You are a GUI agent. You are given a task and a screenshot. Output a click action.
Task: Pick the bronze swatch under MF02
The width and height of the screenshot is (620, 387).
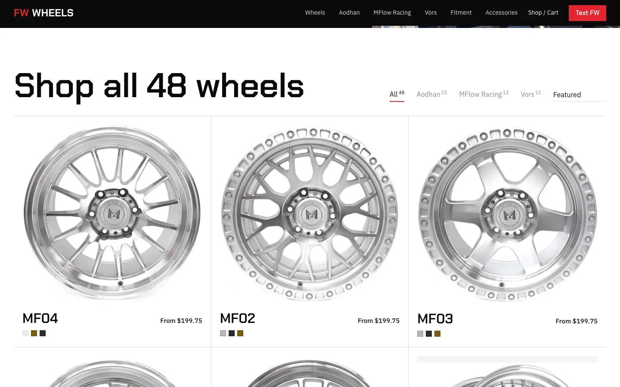click(240, 333)
